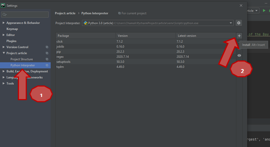
Task: Open the Plugins settings page
Action: [x=11, y=41]
